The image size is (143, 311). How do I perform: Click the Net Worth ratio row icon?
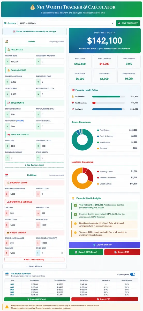click(73, 109)
